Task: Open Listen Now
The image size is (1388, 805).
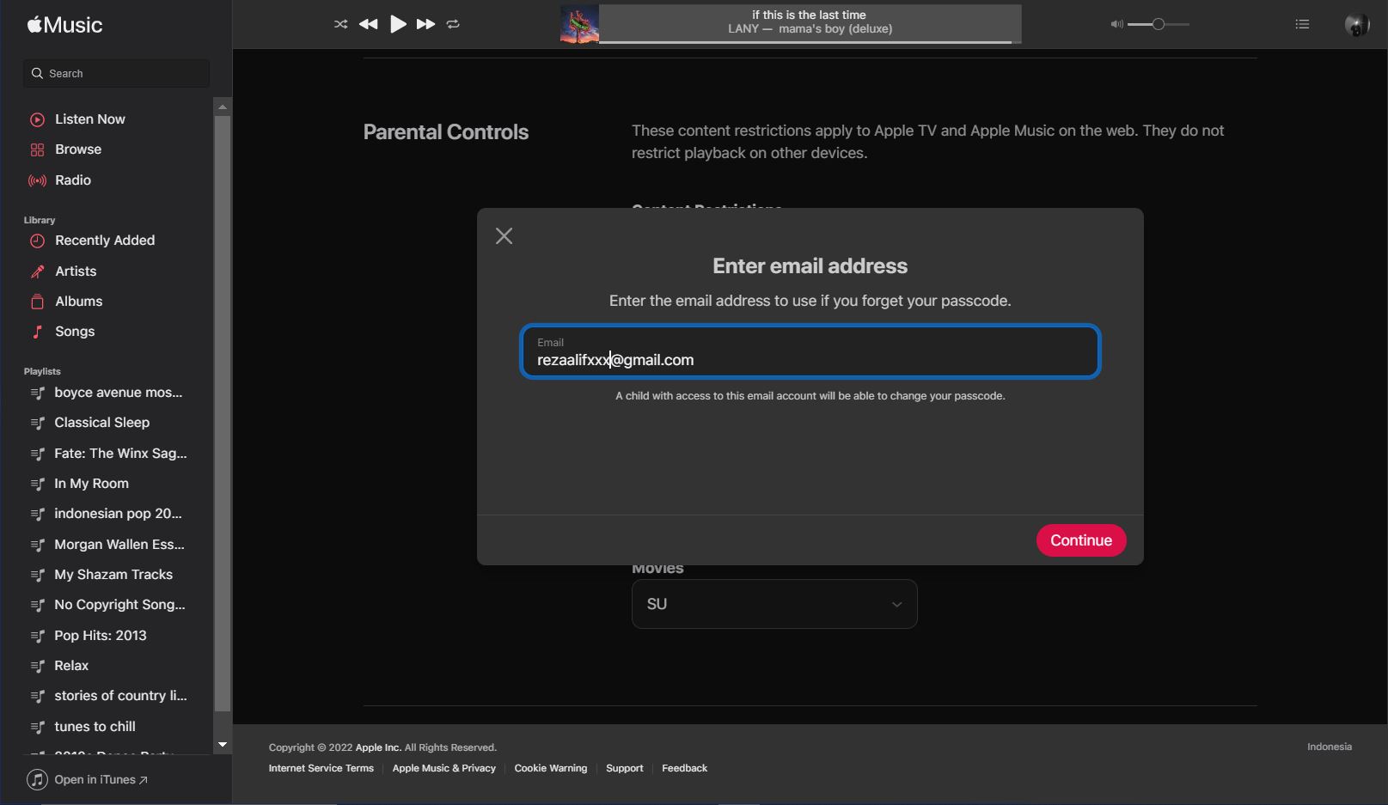Action: click(89, 119)
